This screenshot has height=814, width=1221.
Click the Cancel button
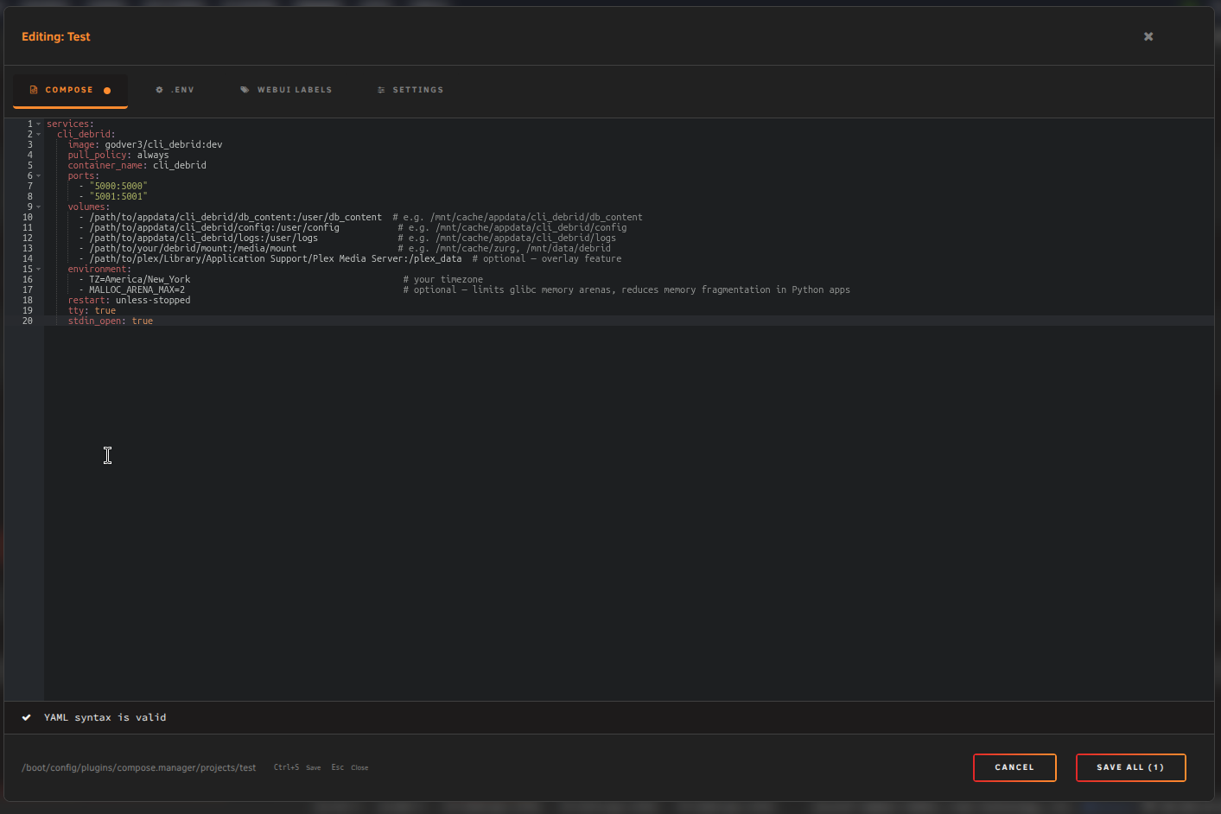pos(1014,767)
